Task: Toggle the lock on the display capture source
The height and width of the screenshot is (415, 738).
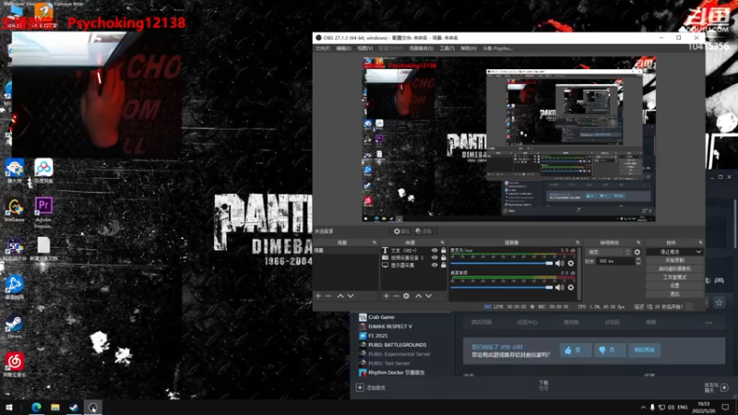Action: click(444, 265)
